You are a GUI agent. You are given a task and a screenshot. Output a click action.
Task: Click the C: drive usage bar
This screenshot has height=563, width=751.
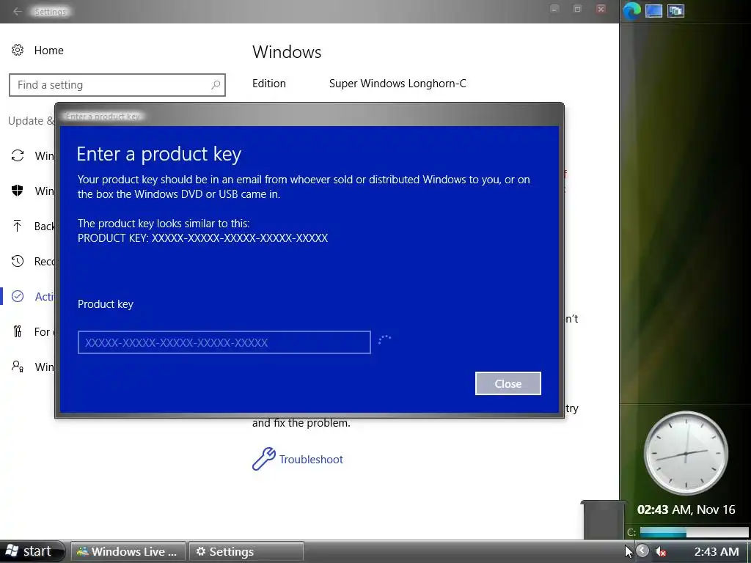pos(694,532)
